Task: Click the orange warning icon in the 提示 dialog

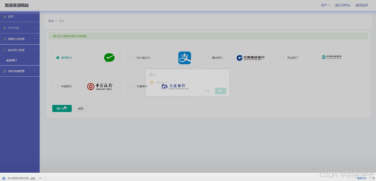Action: 151,82
